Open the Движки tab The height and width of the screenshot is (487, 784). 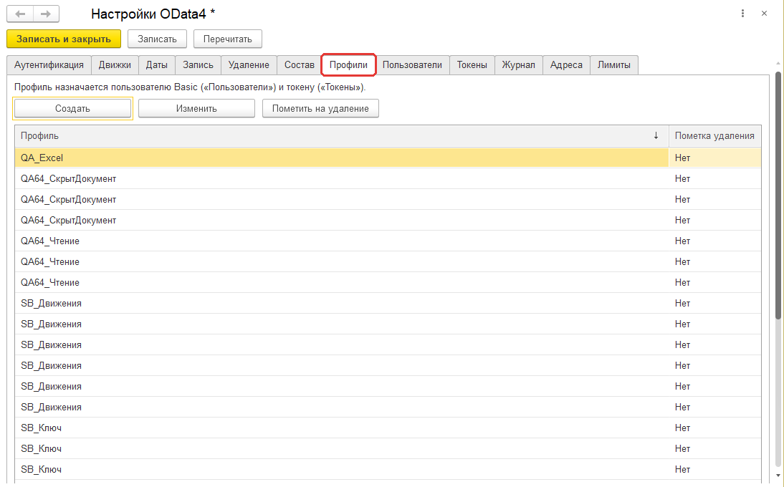point(115,65)
